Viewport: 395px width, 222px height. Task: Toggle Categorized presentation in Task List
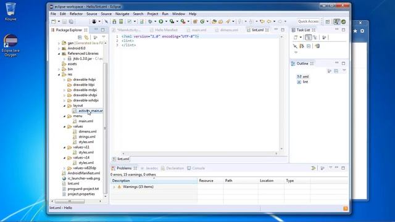point(309,38)
